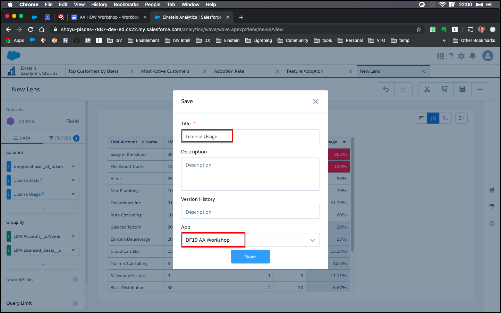Switch to Top Customers by Users tab

coord(93,71)
